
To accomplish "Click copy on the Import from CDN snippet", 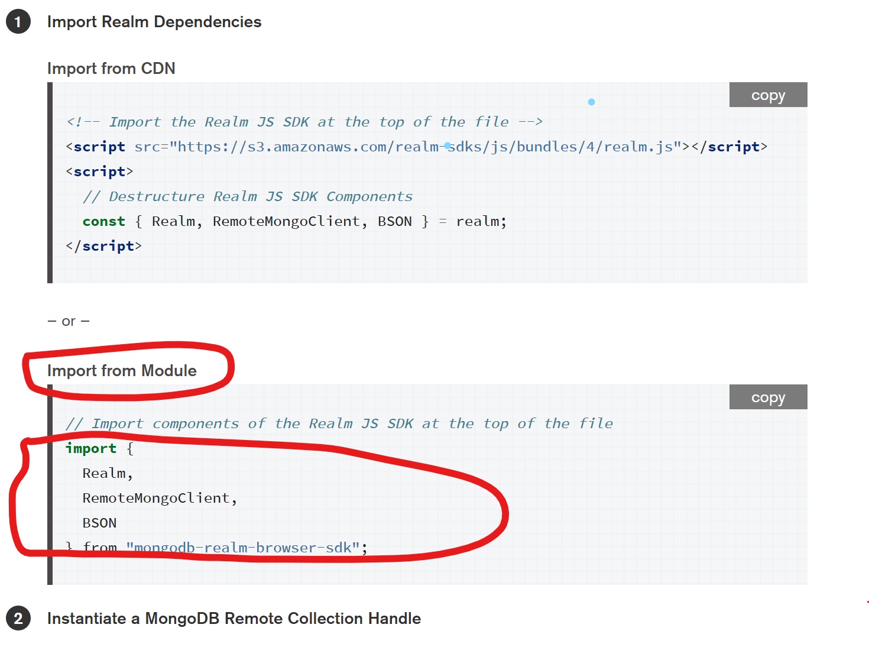I will 768,95.
